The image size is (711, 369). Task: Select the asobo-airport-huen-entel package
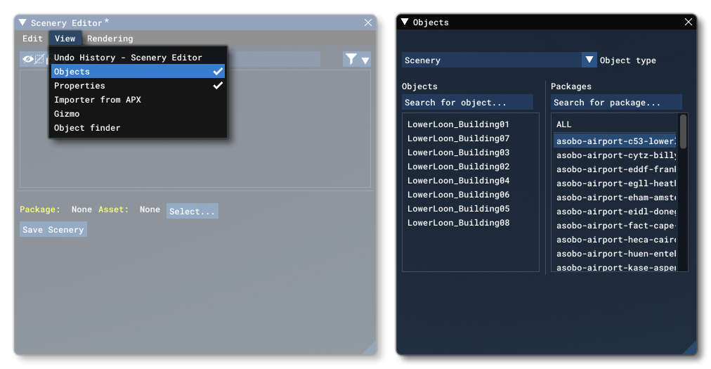pyautogui.click(x=615, y=253)
